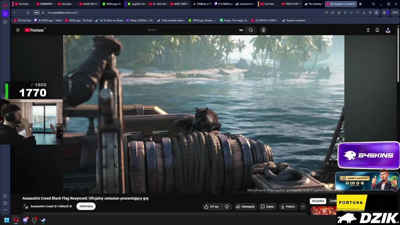
Task: Open Imgur: The magic of bookmark
Action: point(234,20)
